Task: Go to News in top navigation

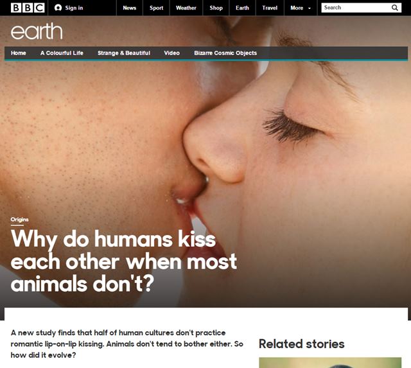Action: (130, 8)
